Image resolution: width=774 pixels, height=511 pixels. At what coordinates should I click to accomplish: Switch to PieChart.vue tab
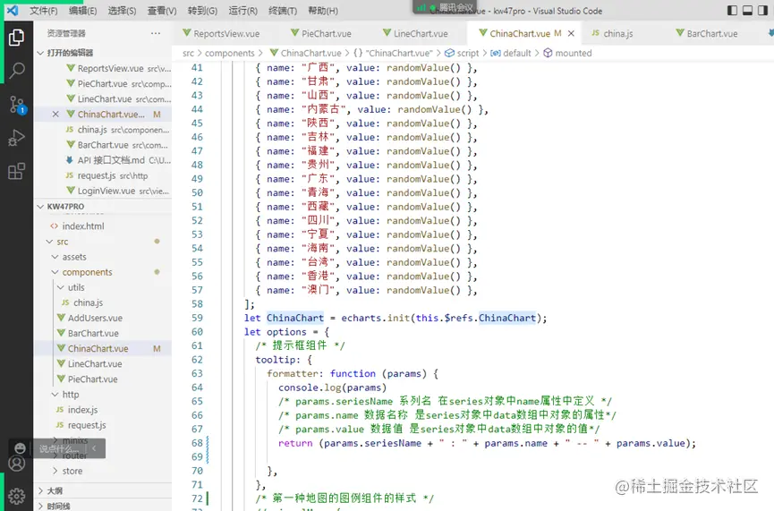321,33
